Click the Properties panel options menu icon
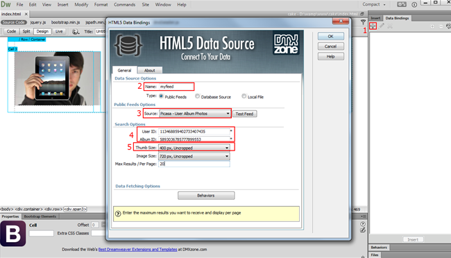The image size is (451, 258). [364, 216]
